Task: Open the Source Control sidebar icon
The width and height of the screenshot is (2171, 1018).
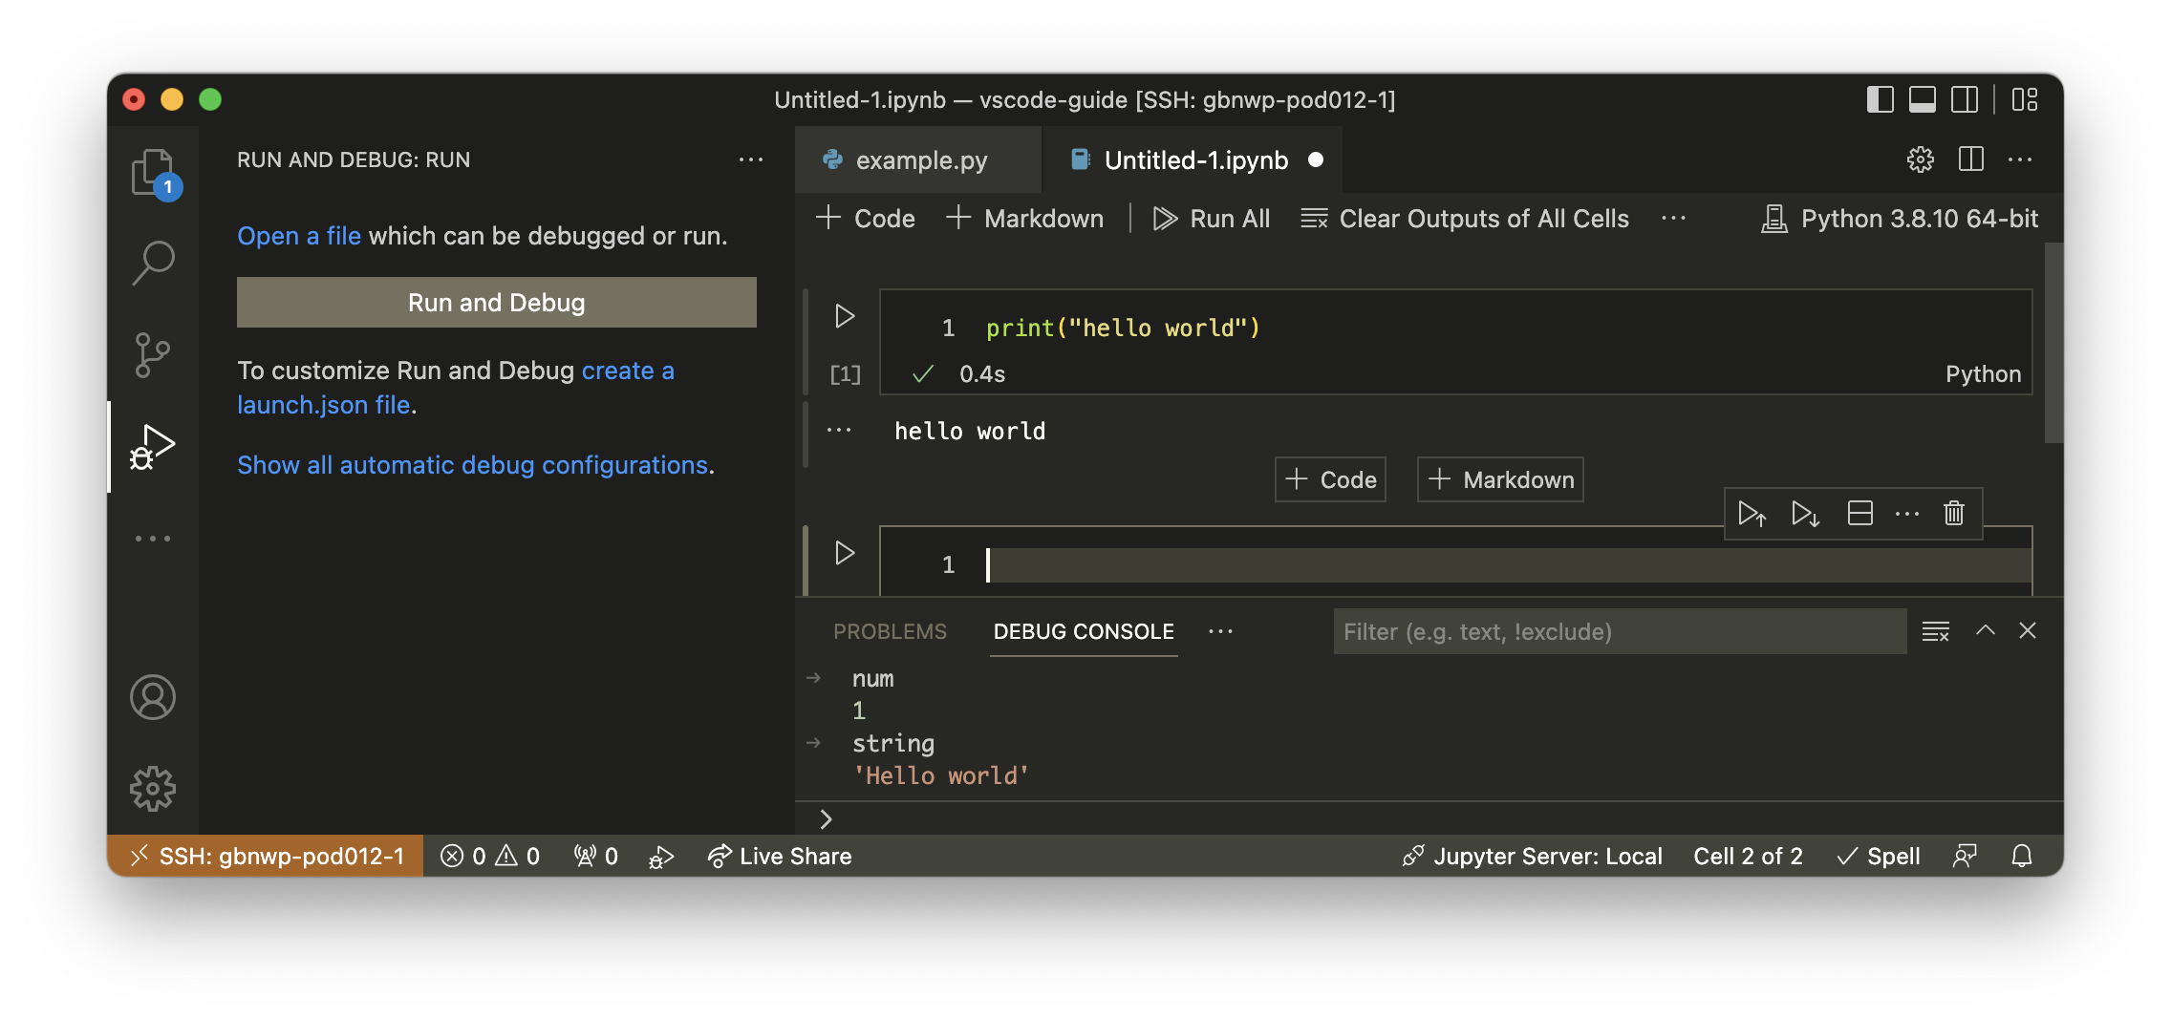Action: tap(152, 354)
